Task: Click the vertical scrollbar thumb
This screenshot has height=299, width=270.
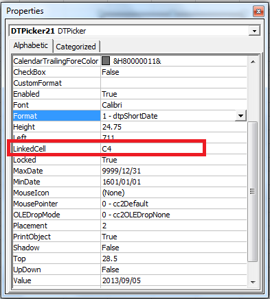Action: click(253, 191)
